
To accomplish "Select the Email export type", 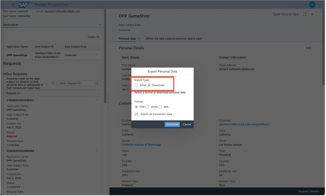I will pos(136,85).
